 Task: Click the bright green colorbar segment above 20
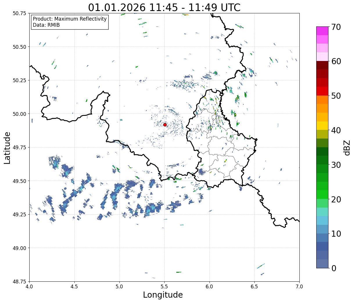(x=322, y=194)
